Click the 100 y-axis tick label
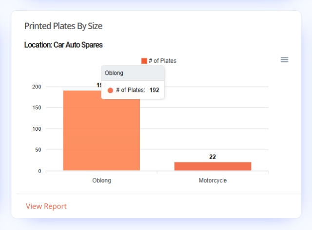This screenshot has height=230, width=312. [x=37, y=129]
